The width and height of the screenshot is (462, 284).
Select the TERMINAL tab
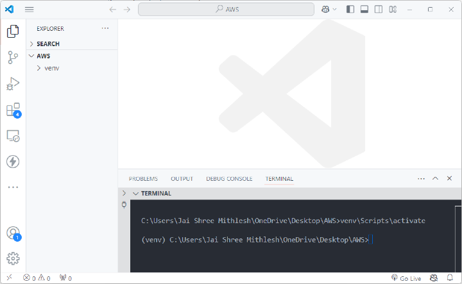279,179
